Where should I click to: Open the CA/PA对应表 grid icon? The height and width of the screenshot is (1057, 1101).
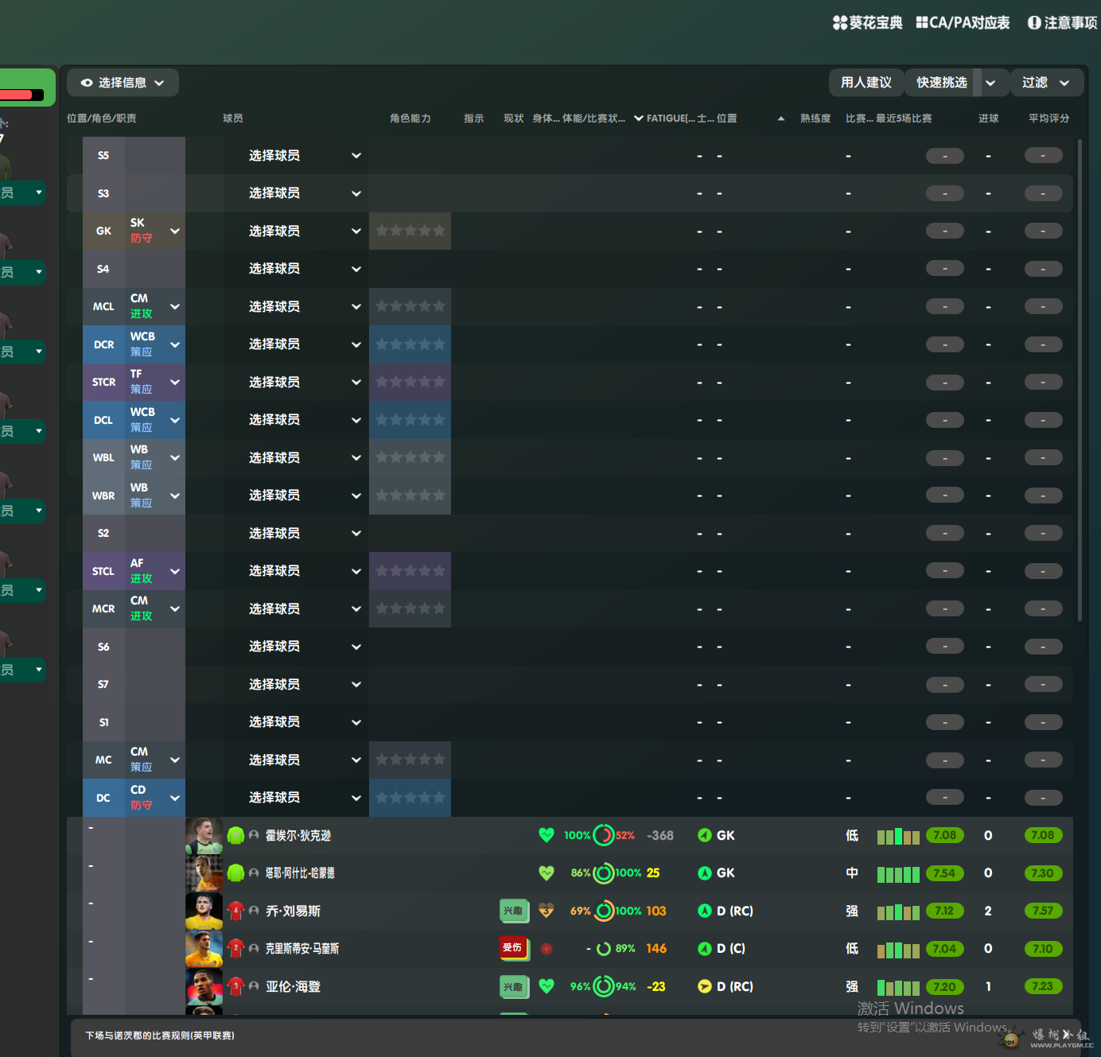coord(922,23)
